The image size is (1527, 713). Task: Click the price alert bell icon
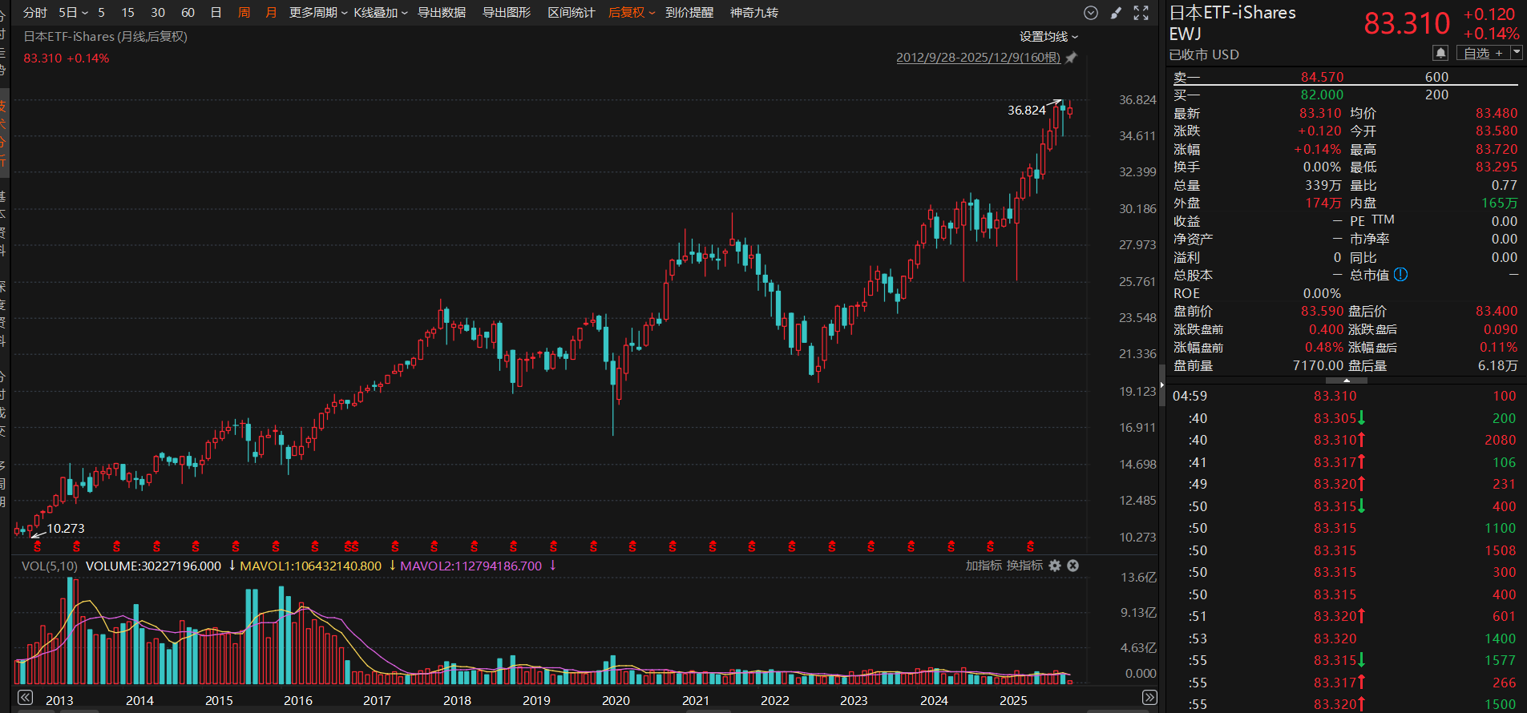coord(1440,53)
